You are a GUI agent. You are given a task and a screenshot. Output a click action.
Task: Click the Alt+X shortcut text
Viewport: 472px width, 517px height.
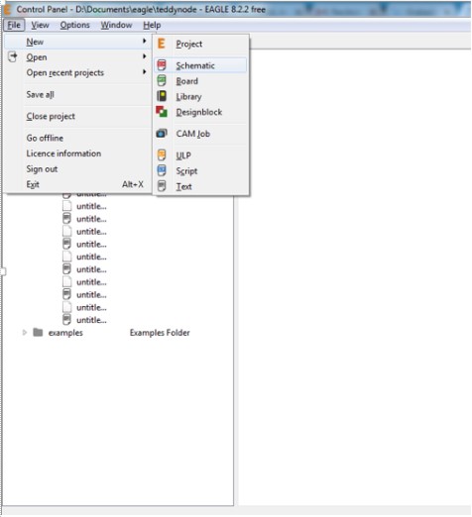coord(133,184)
